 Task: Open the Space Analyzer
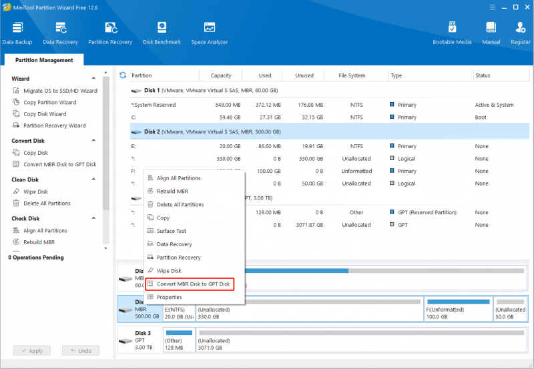click(210, 33)
